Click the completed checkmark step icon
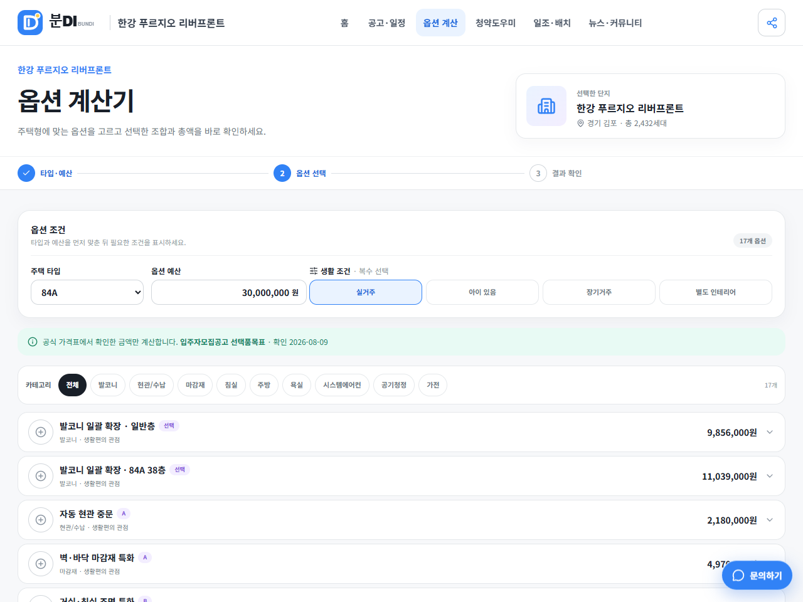The height and width of the screenshot is (602, 803). (26, 173)
